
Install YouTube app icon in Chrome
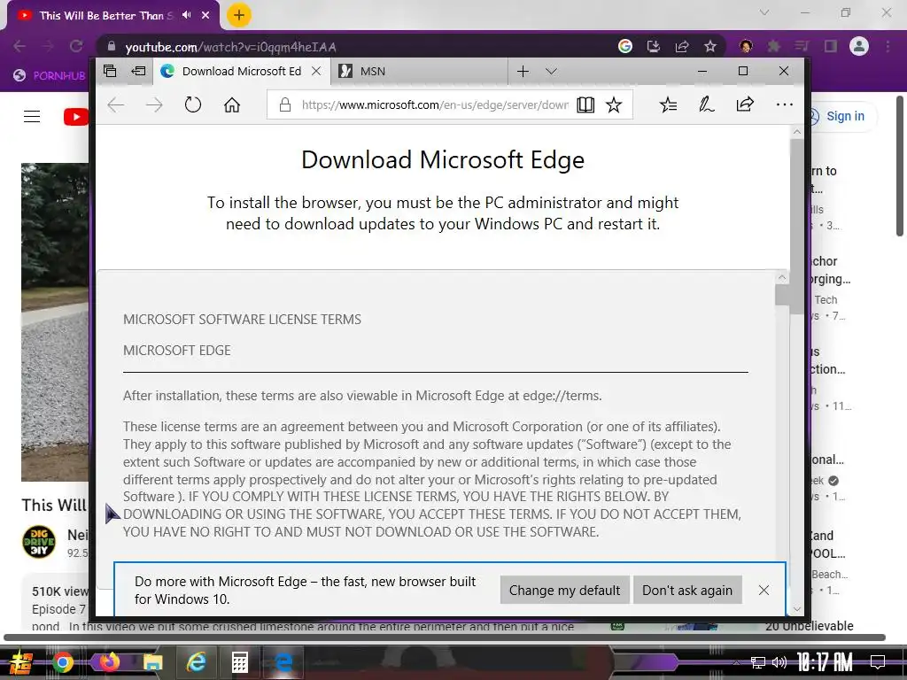[653, 46]
